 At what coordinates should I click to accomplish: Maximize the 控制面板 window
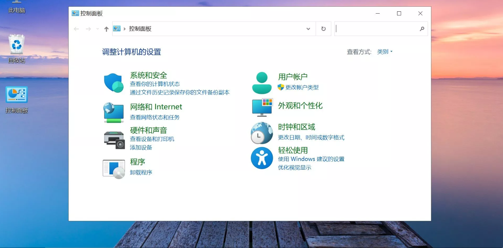pyautogui.click(x=399, y=13)
